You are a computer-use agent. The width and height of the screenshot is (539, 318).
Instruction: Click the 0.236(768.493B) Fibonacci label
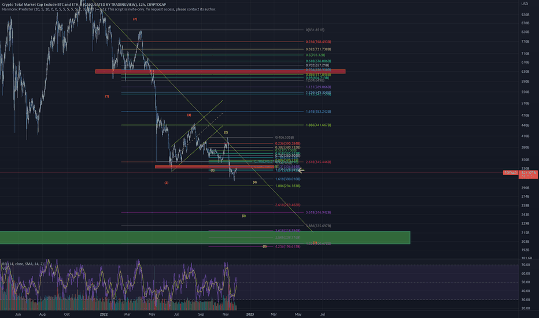pyautogui.click(x=318, y=42)
